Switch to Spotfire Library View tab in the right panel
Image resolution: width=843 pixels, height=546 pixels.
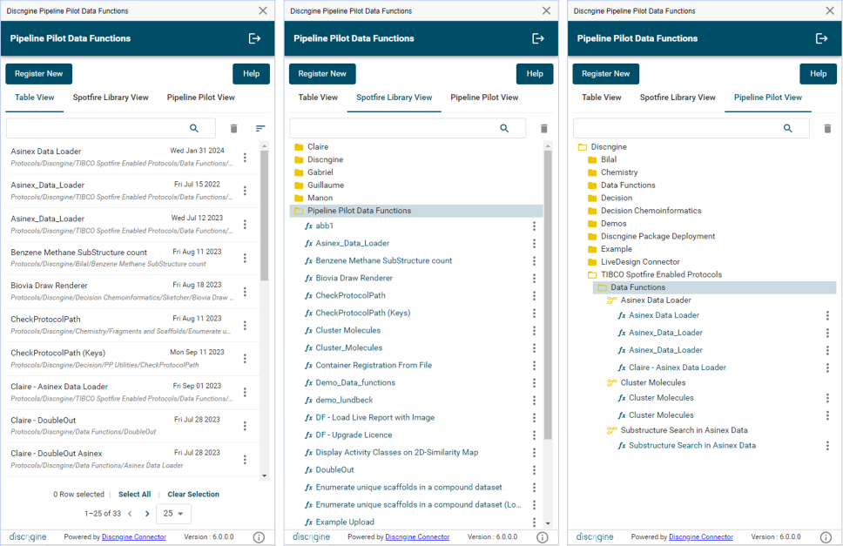pyautogui.click(x=678, y=98)
